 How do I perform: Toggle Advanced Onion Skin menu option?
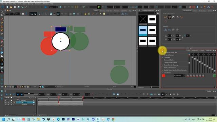[x=171, y=53]
